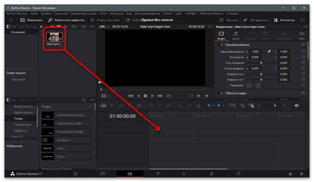Toggle horizontal flip in Переворот
314x182 pixels.
[x=249, y=85]
